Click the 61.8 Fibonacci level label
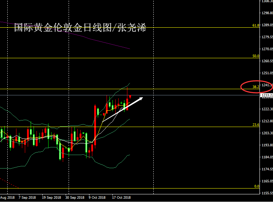The height and width of the screenshot is (202, 273). click(x=256, y=25)
